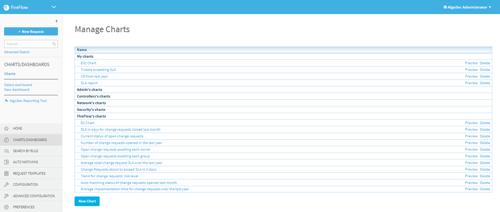
Task: Click inside the Search input field
Action: (x=28, y=44)
